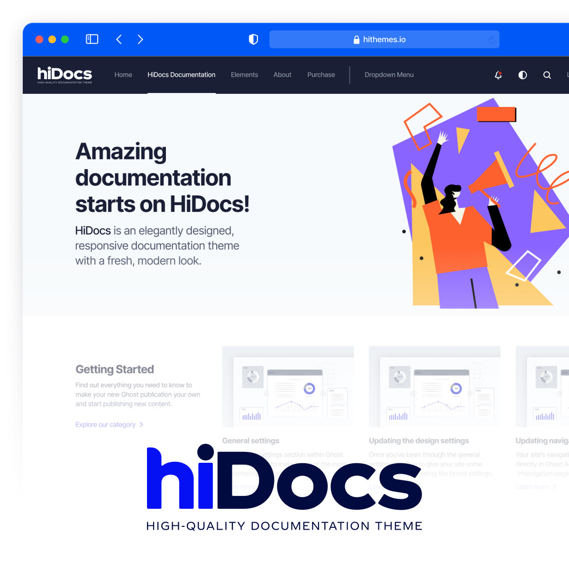Click the hithemes.io address bar
Image resolution: width=569 pixels, height=569 pixels.
tap(384, 39)
